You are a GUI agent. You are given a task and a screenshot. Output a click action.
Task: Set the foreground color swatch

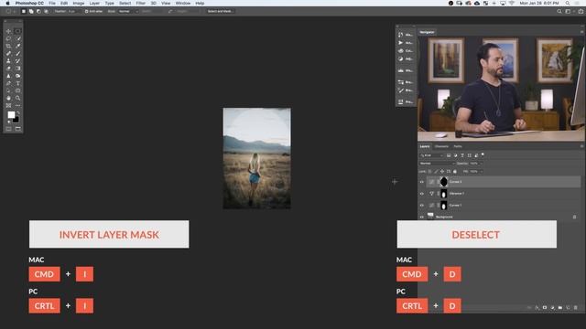[x=11, y=115]
